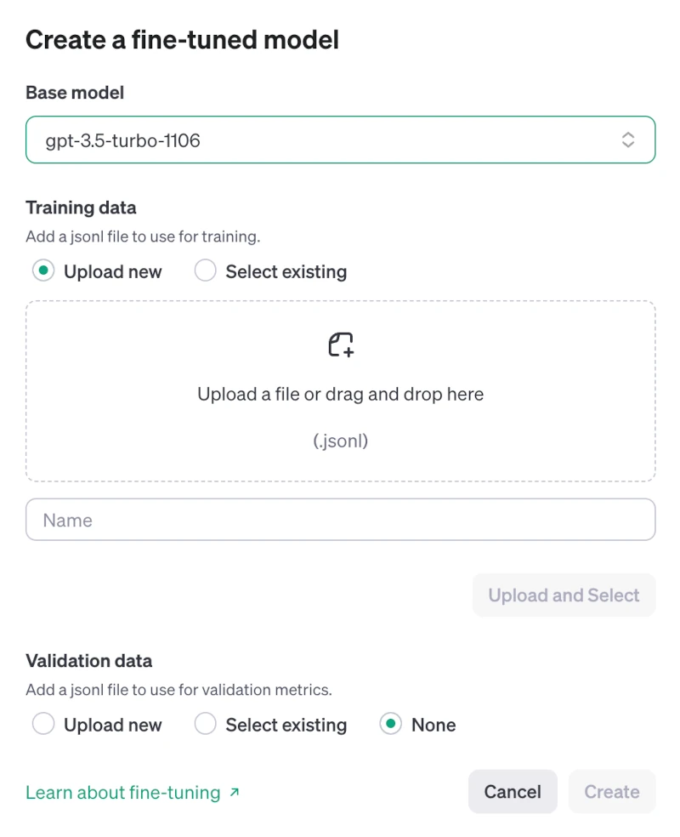Click the Upload and Select button
Viewport: 680px width, 837px height.
[564, 595]
